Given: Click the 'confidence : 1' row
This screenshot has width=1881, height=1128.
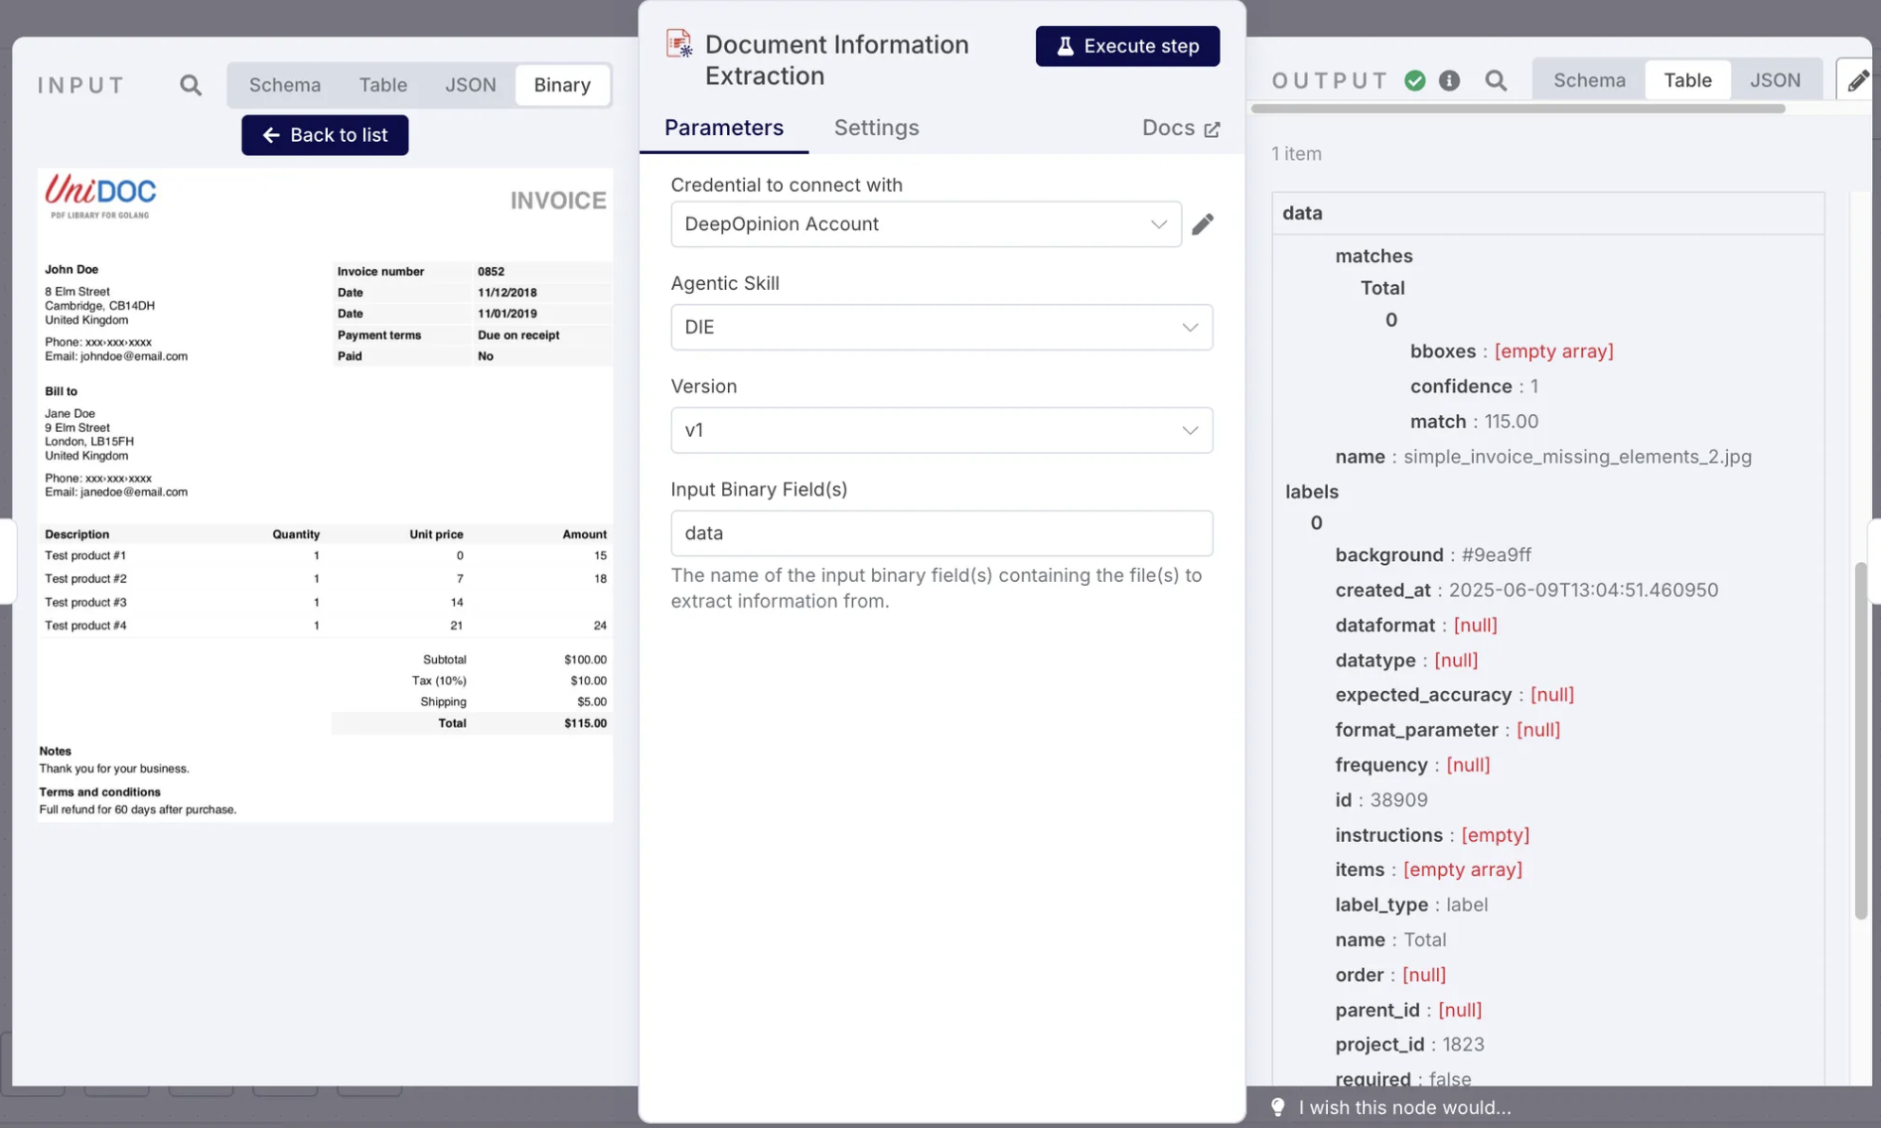Looking at the screenshot, I should [1474, 386].
